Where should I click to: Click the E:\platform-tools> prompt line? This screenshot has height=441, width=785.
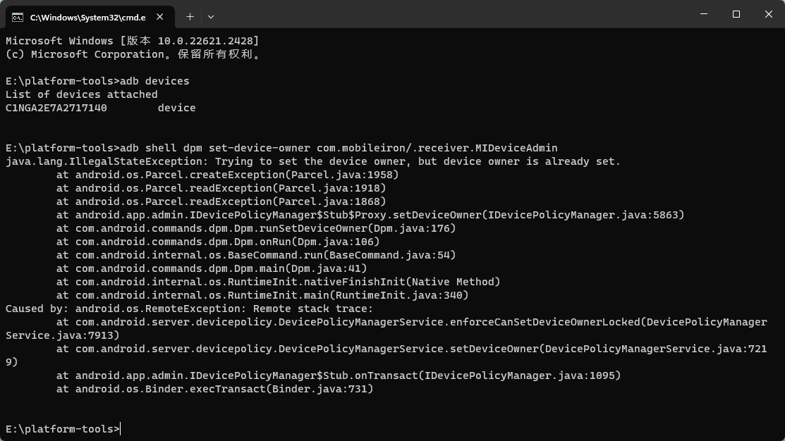[60, 428]
